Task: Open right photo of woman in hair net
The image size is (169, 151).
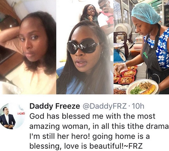Action: [141, 47]
